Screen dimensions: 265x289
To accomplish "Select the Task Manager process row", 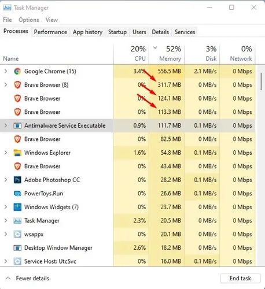I will (x=127, y=221).
